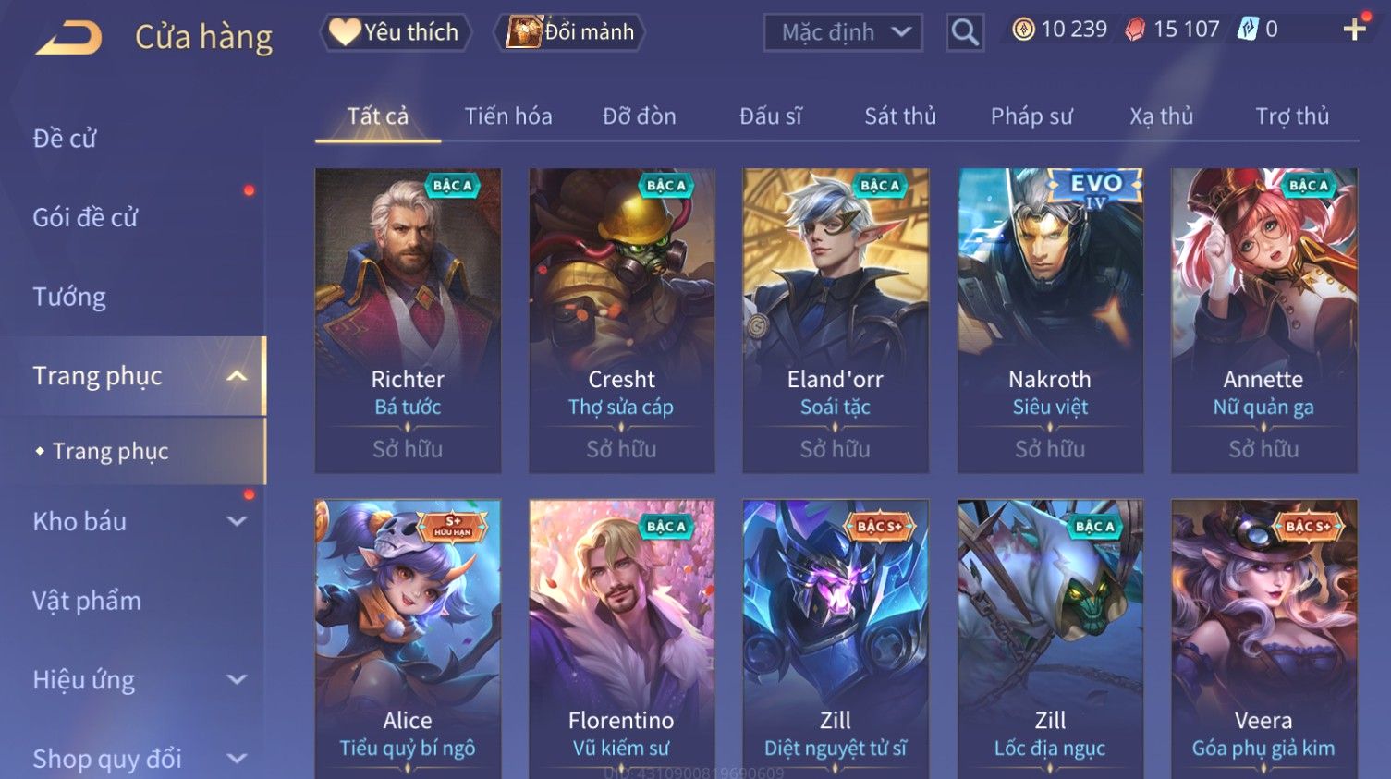The image size is (1391, 779).
Task: Open the Veera Góa phụ giả kim skin
Action: point(1263,639)
